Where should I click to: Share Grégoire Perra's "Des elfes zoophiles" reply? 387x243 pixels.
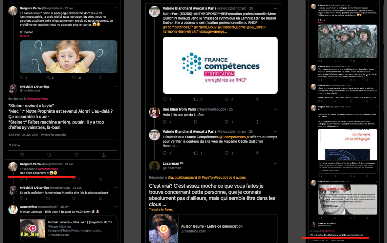[x=100, y=179]
